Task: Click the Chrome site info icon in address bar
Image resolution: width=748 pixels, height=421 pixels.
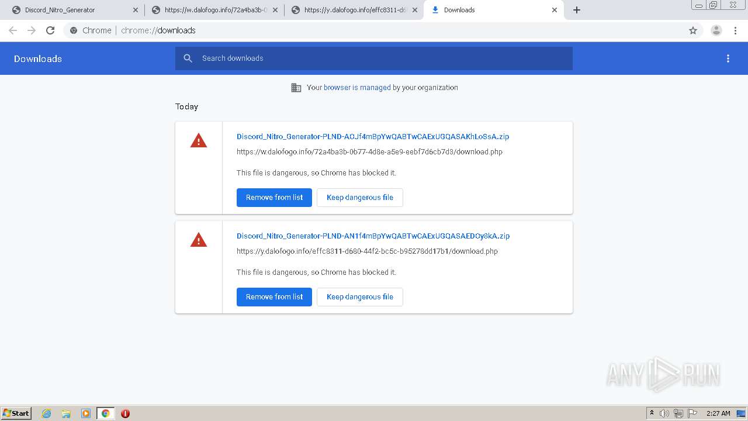Action: [x=74, y=30]
